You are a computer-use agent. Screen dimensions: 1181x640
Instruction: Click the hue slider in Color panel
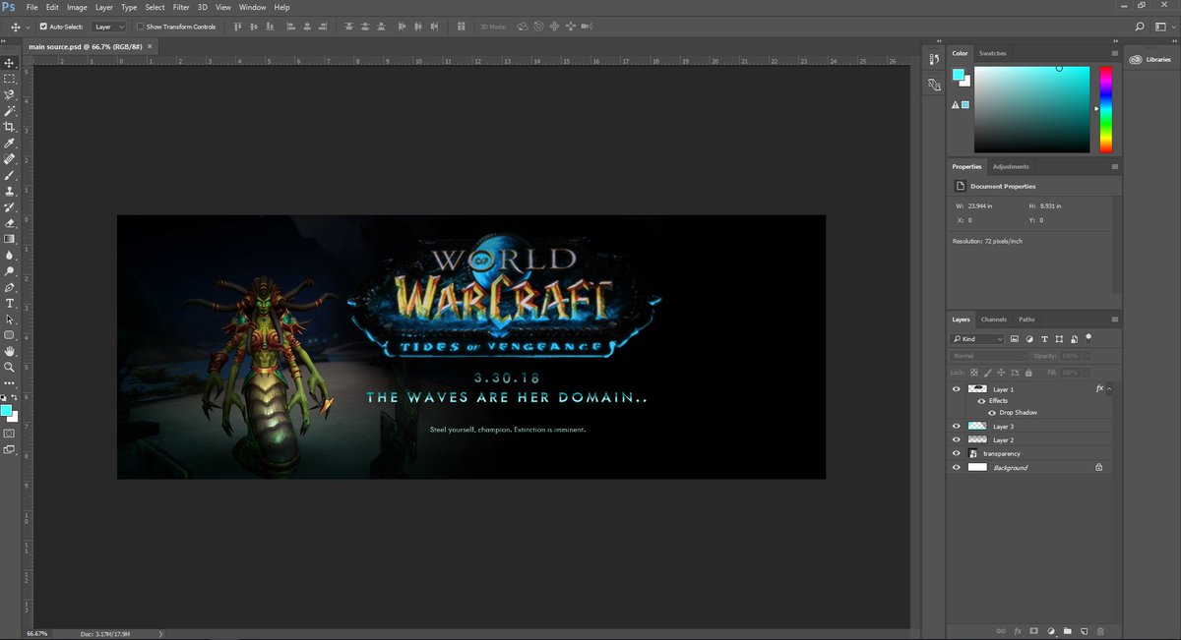1106,109
